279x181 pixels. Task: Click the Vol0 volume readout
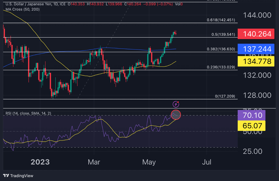coord(179,4)
